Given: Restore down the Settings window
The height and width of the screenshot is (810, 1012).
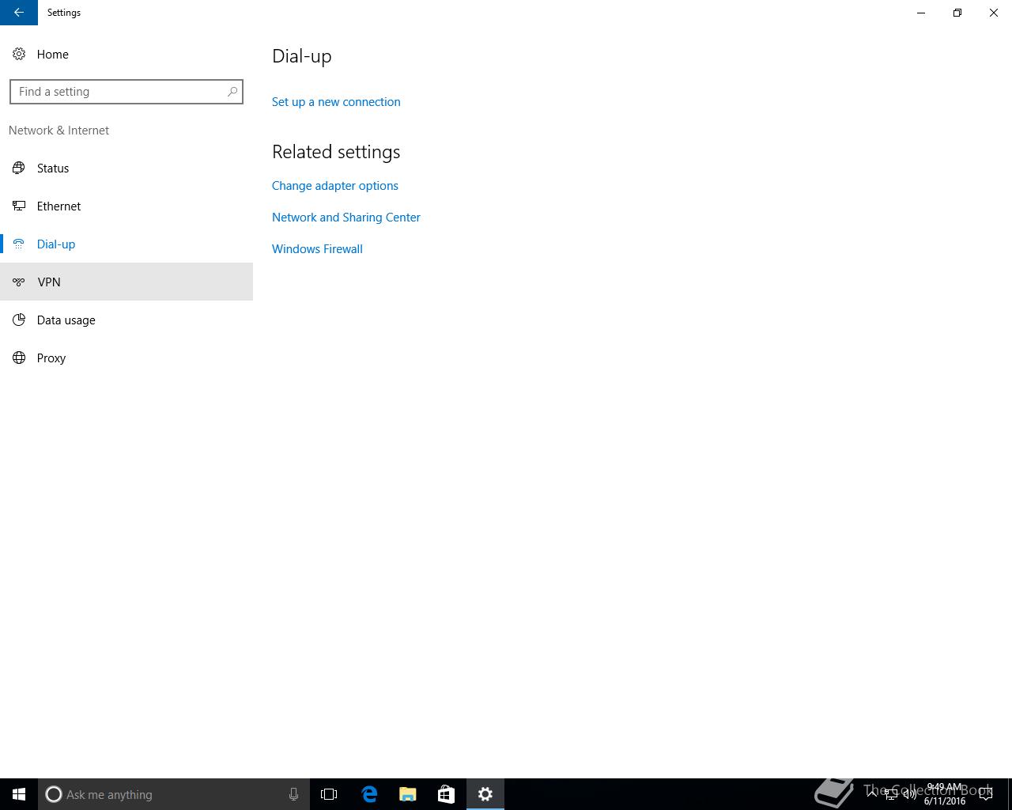Looking at the screenshot, I should click(x=957, y=13).
